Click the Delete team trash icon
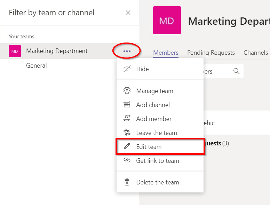Screen dimensions: 270x205 [x=127, y=182]
